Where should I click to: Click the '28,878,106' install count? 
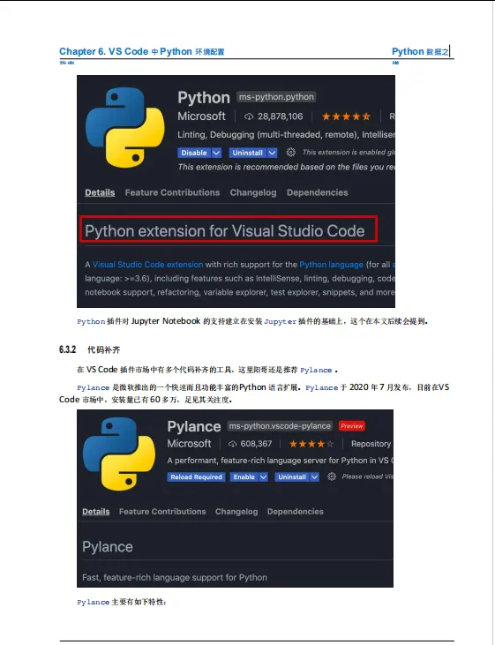coord(281,116)
